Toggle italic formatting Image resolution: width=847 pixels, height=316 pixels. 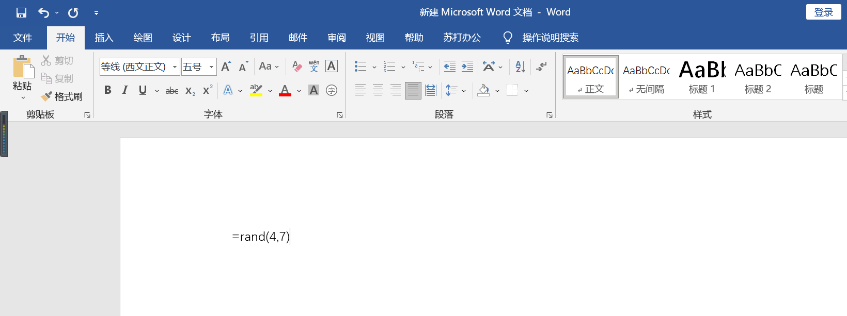pos(125,90)
